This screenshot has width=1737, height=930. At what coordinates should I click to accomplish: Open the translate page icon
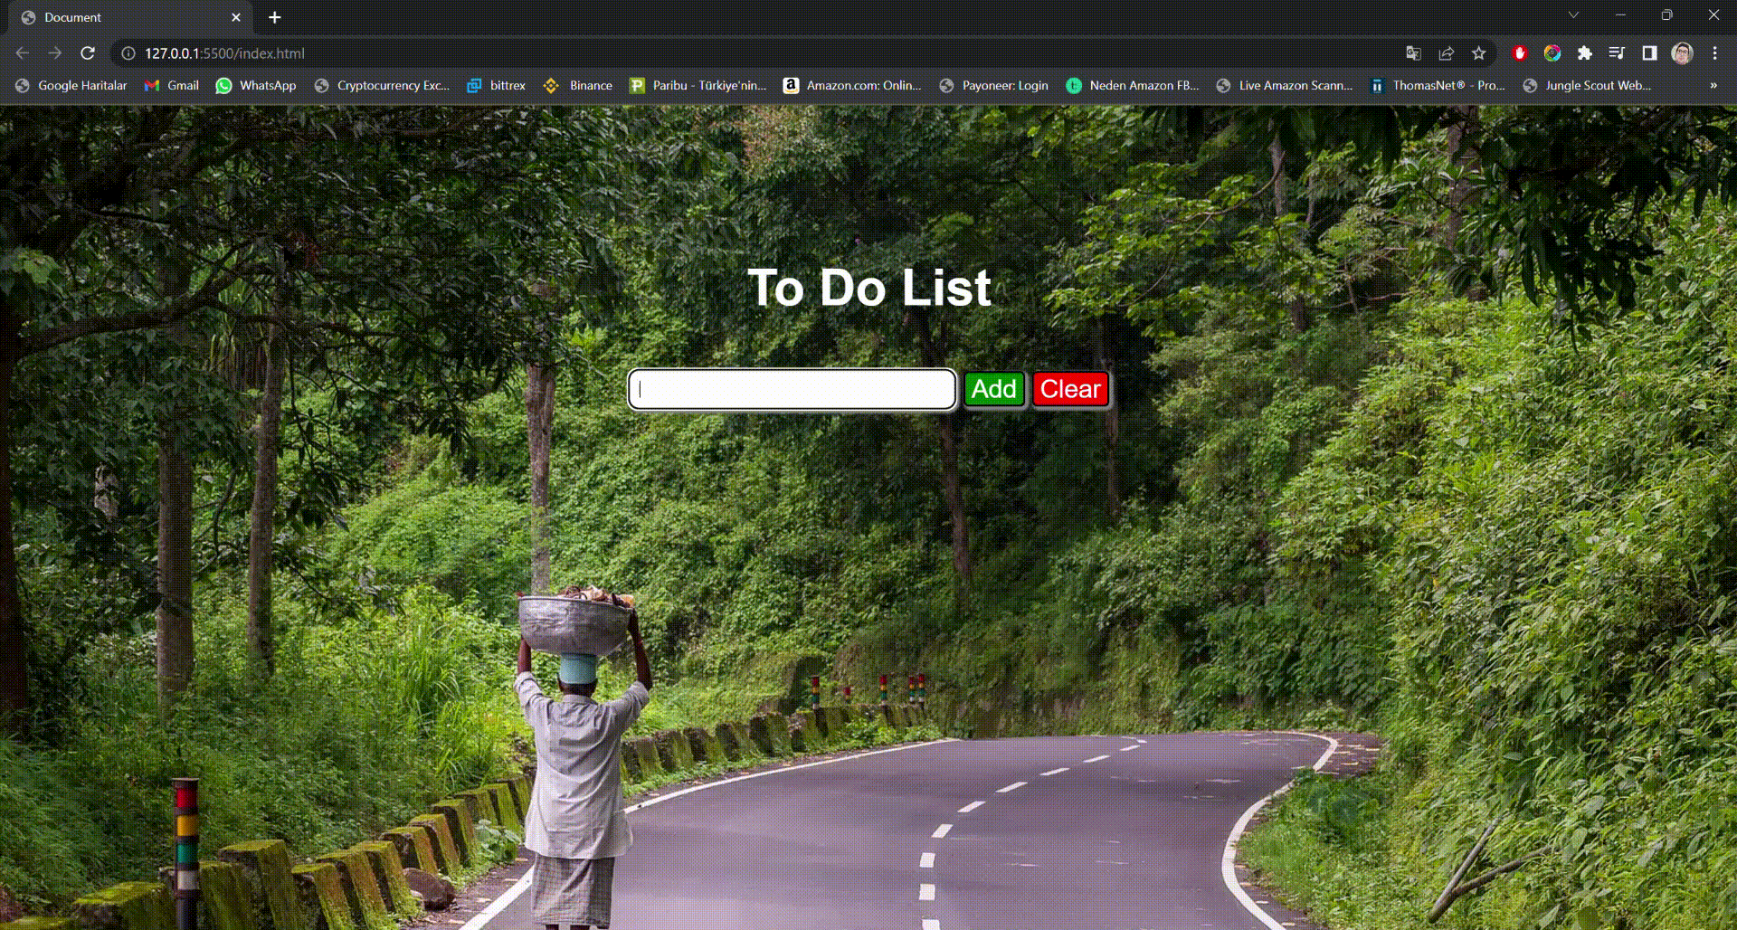pos(1413,53)
